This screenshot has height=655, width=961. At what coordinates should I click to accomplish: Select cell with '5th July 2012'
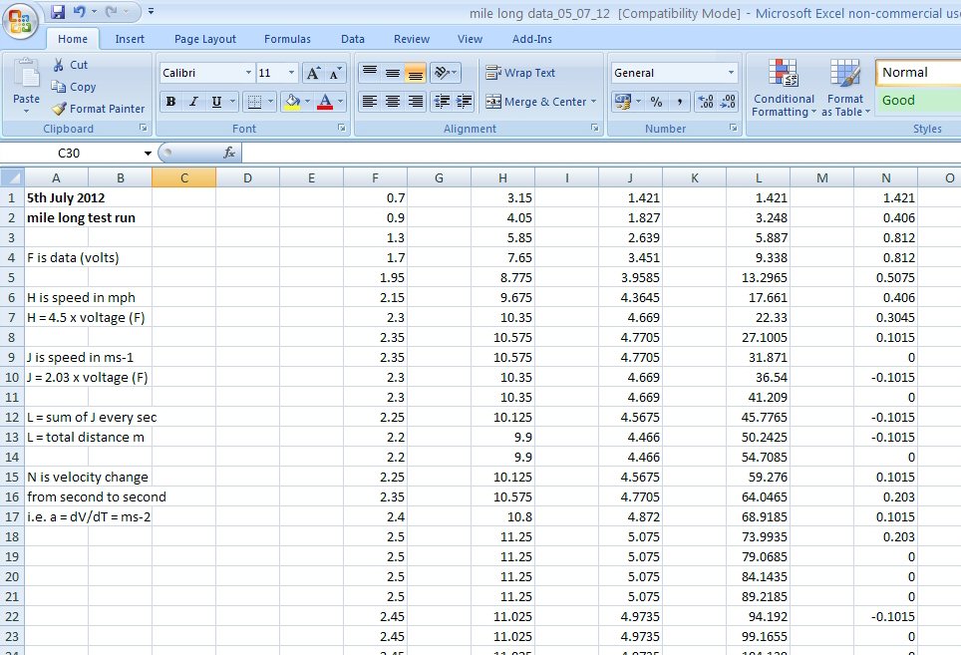pos(57,198)
